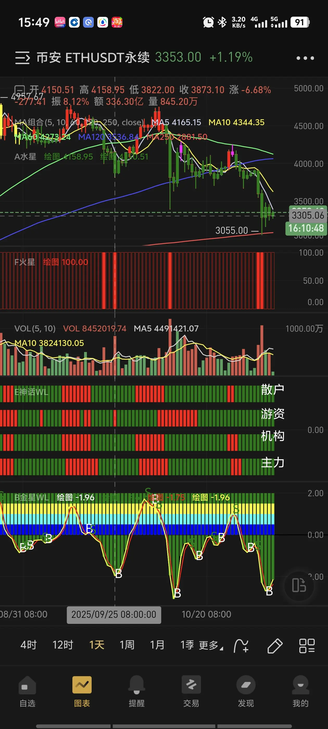The width and height of the screenshot is (328, 729).
Task: Tap the 10/20 08:00 time axis label
Action: point(206,614)
